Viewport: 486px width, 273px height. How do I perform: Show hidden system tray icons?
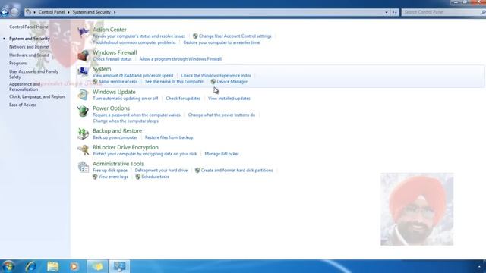coord(479,266)
